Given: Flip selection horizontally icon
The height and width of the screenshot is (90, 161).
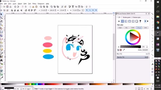Looking at the screenshot, I should [18, 10].
